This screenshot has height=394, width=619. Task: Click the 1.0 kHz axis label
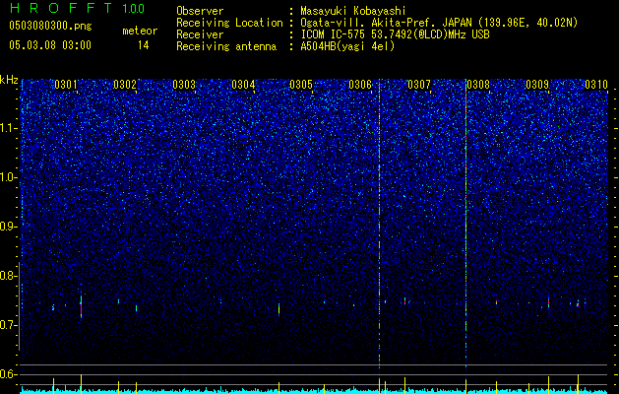click(x=9, y=177)
